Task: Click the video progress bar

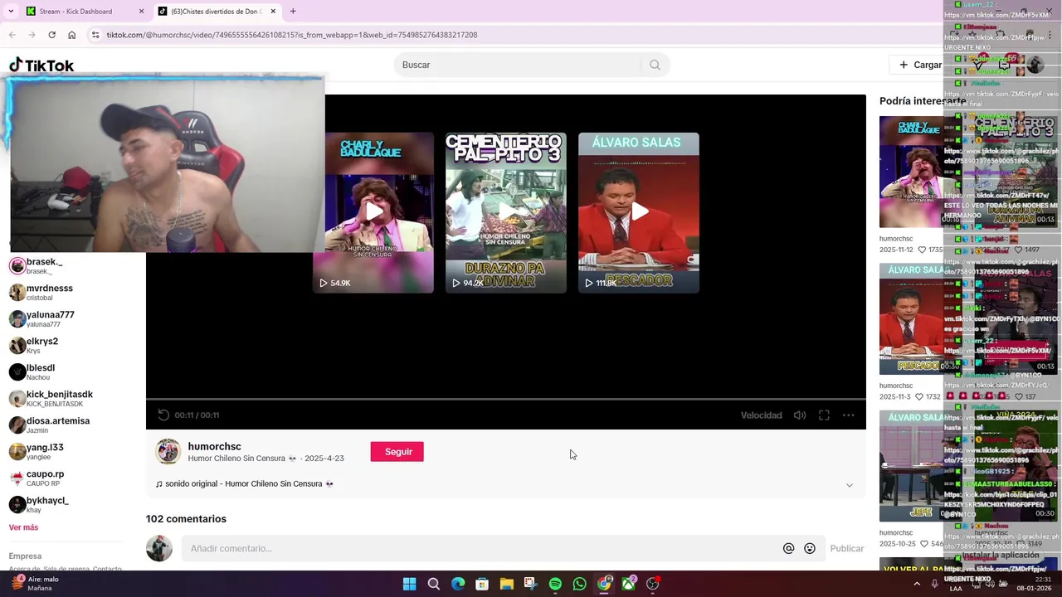Action: click(x=506, y=399)
